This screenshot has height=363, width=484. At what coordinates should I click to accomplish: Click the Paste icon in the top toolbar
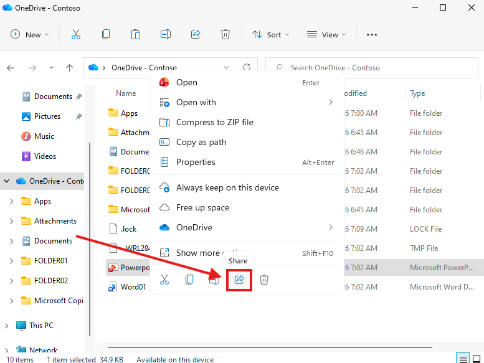(136, 34)
